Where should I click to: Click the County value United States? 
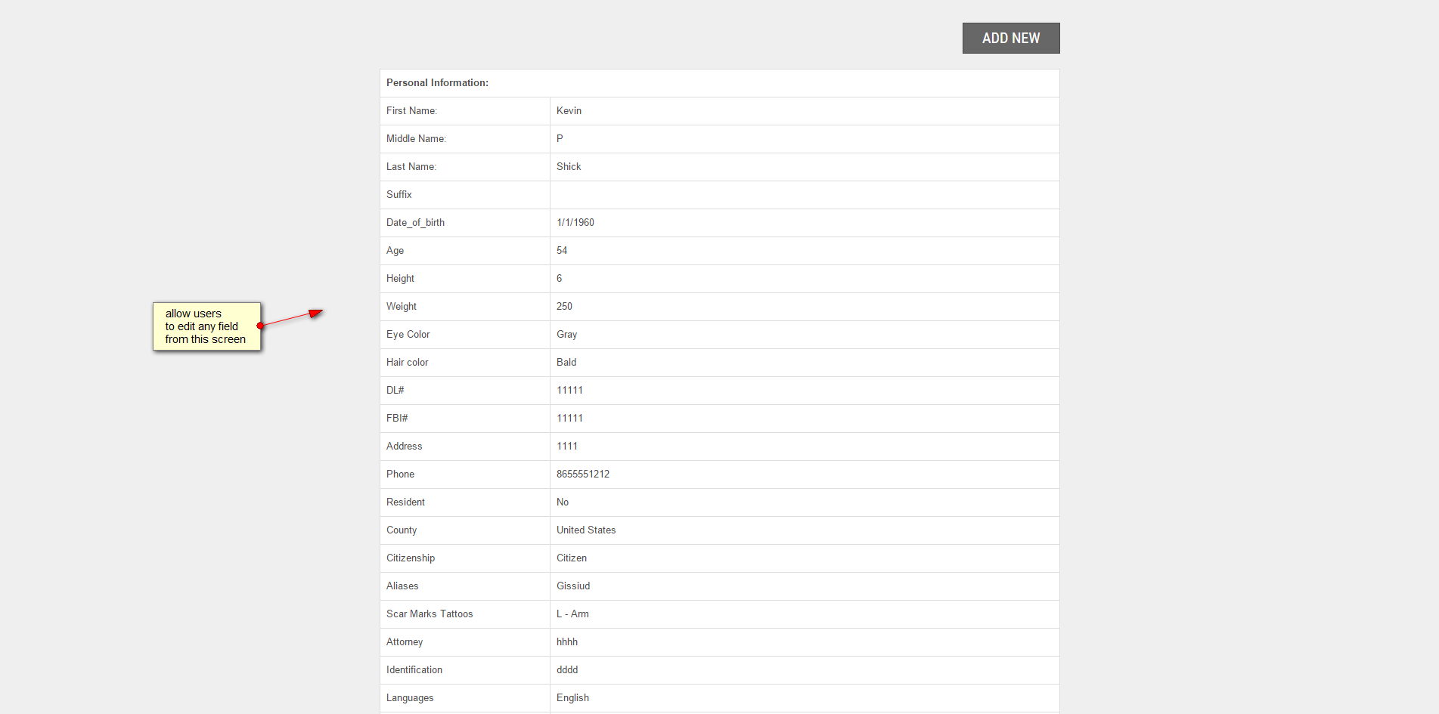click(586, 530)
